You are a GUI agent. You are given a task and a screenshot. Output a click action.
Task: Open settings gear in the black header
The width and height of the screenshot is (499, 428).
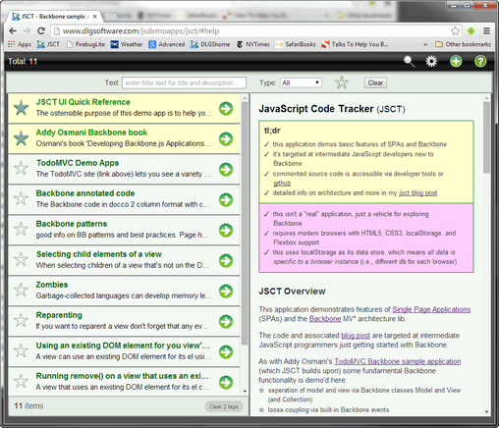(x=431, y=61)
